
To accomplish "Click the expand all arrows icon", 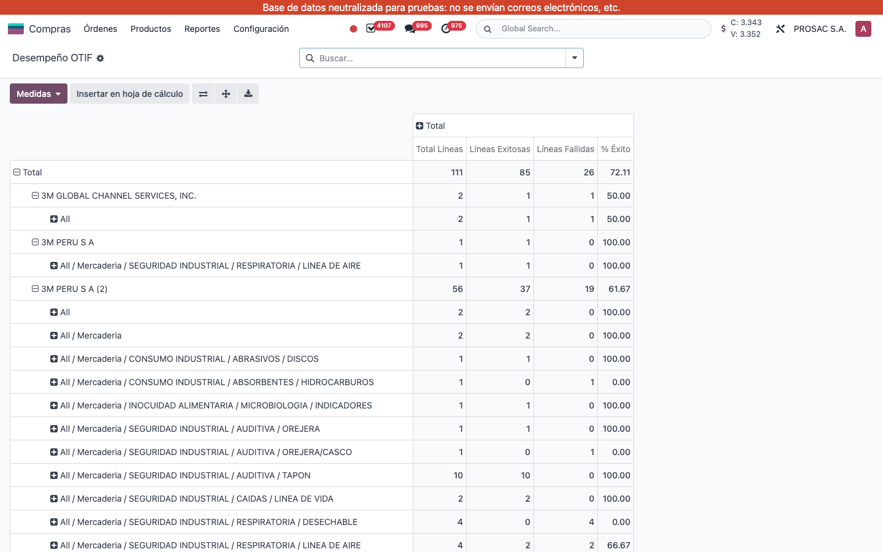I will point(226,94).
